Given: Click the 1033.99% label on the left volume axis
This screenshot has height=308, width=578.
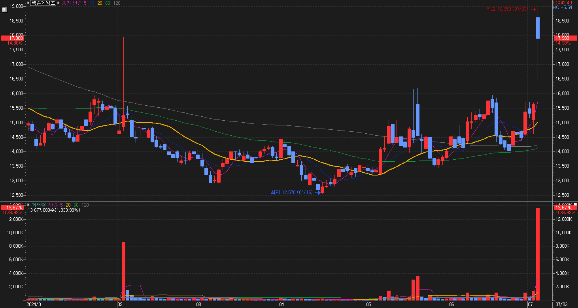Looking at the screenshot, I should tap(12, 213).
